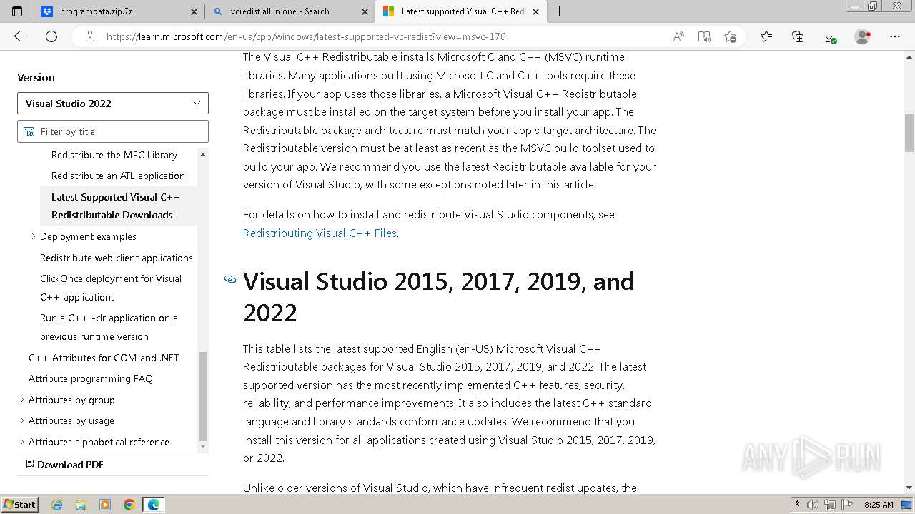Open tab actions menu icon

coord(17,11)
